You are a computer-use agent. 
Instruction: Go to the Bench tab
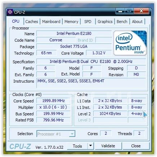122,22
